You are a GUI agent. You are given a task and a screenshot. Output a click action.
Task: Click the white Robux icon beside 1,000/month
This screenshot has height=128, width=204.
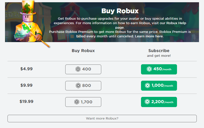(147, 86)
